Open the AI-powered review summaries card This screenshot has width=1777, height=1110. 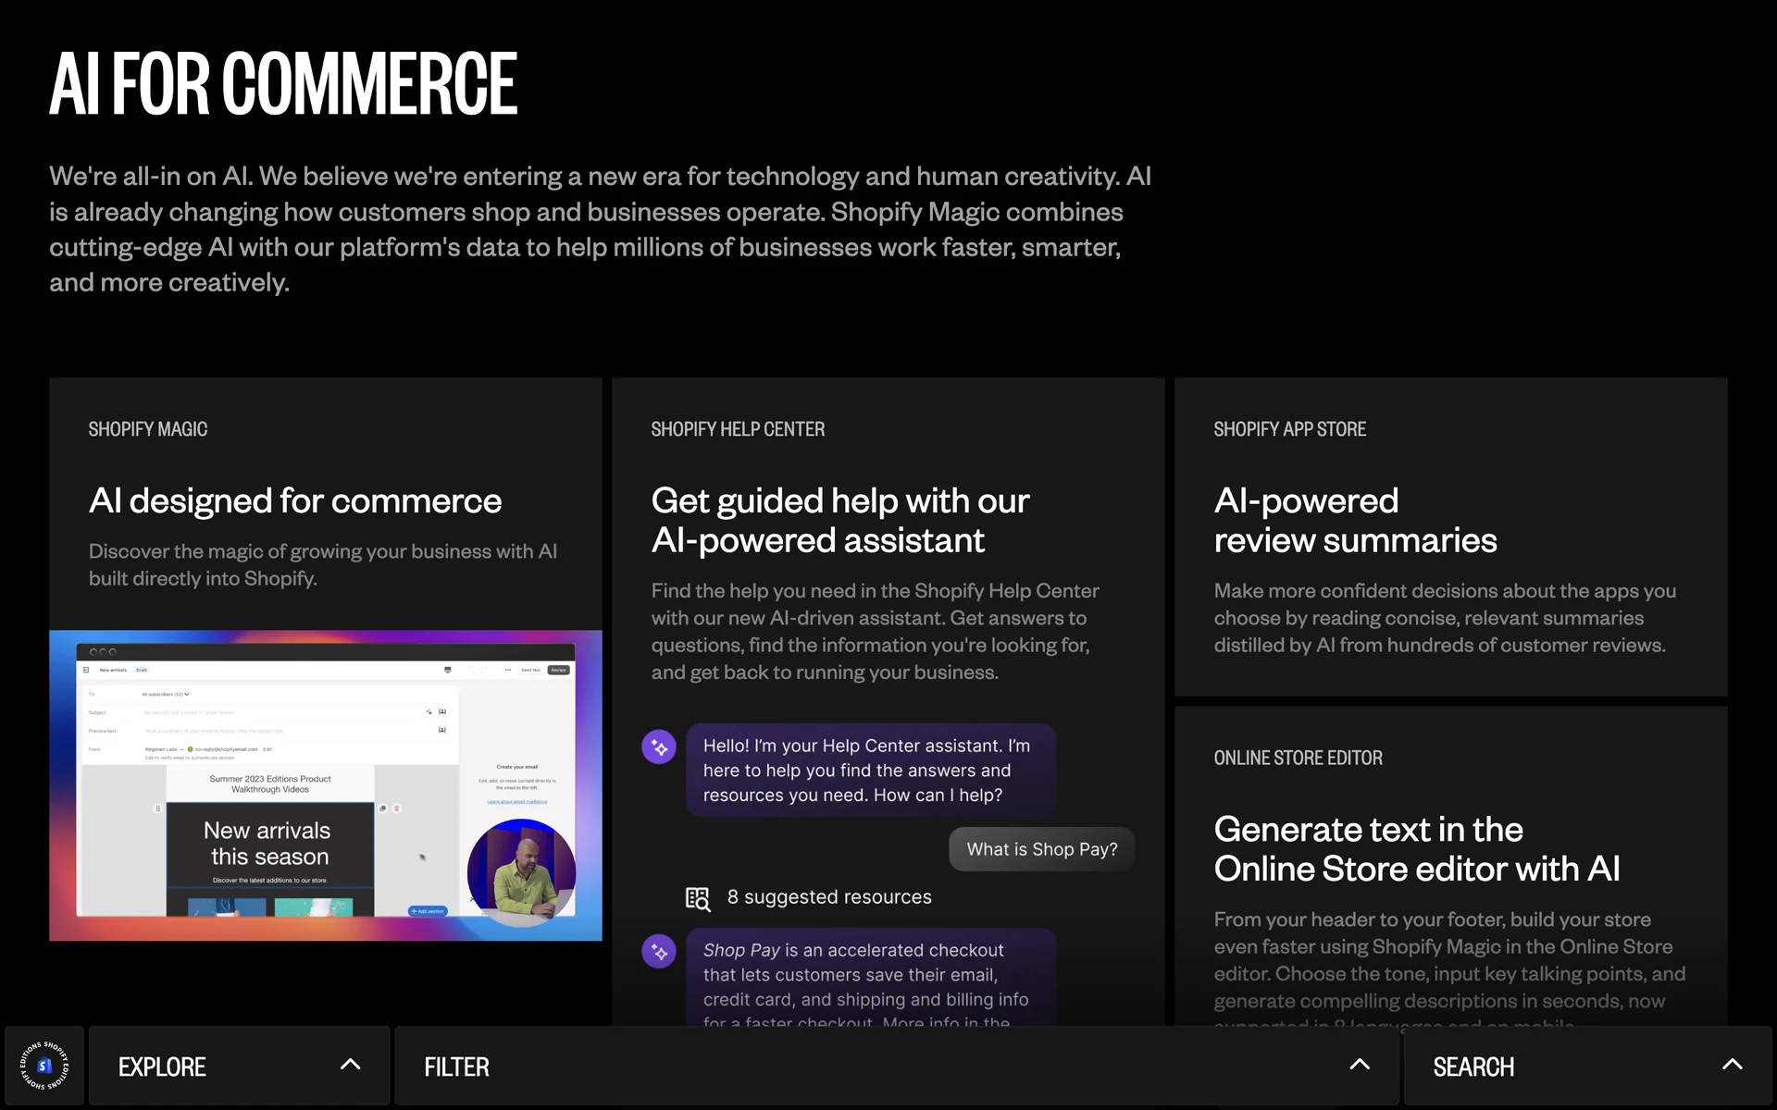[x=1355, y=521]
